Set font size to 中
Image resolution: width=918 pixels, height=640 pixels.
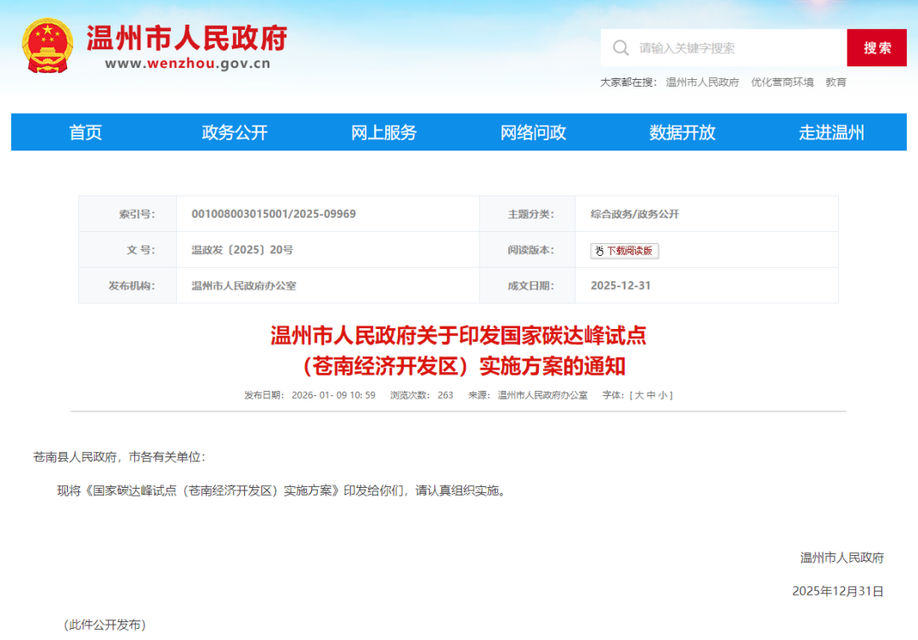[x=650, y=395]
